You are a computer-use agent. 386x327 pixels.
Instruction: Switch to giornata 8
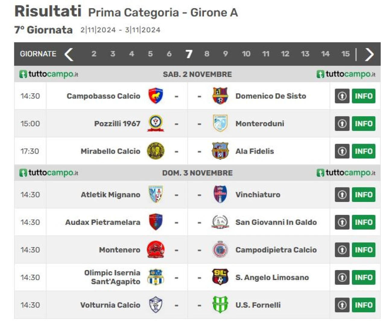point(207,54)
